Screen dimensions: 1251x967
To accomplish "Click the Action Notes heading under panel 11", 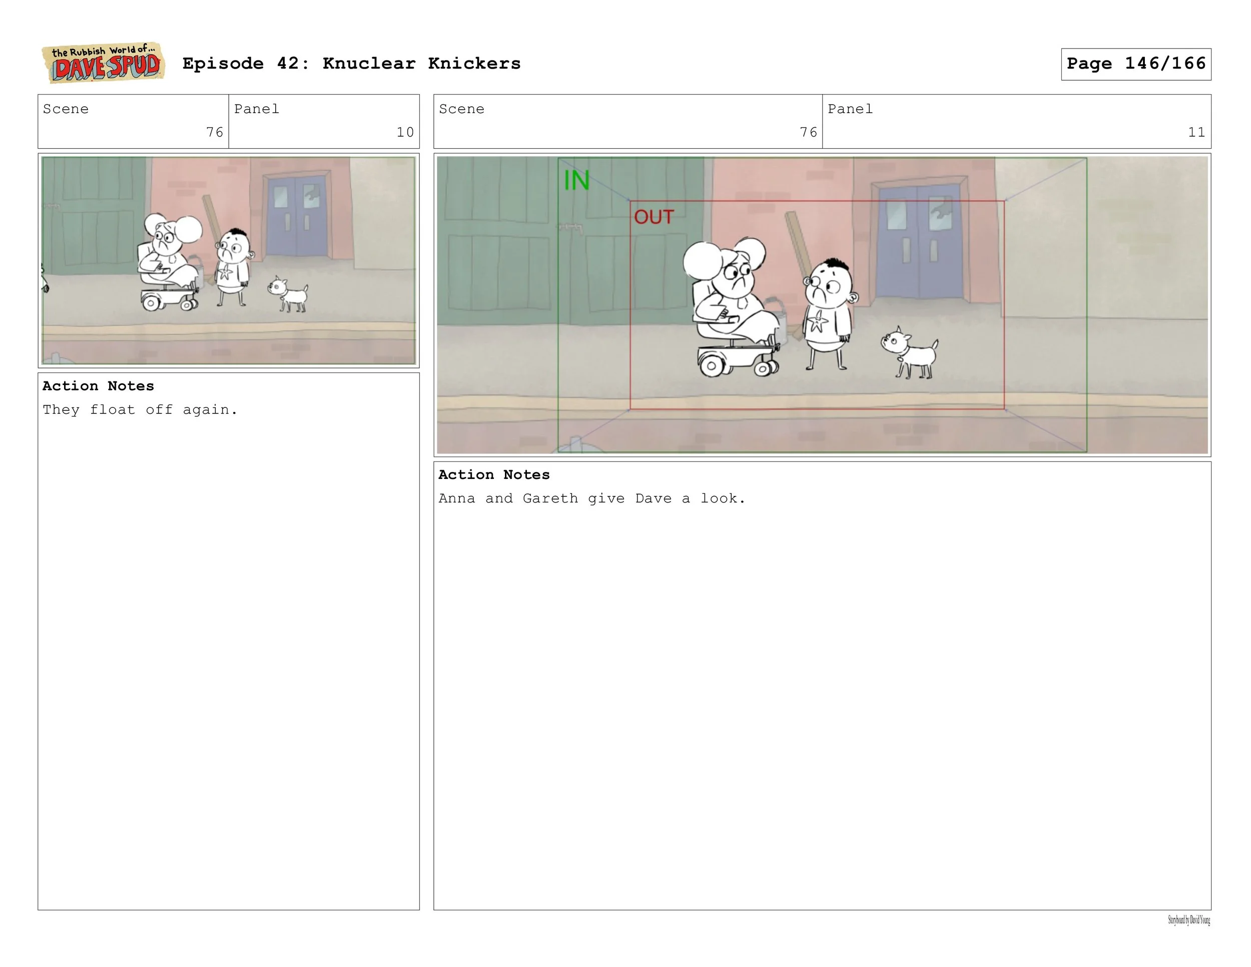I will point(494,474).
